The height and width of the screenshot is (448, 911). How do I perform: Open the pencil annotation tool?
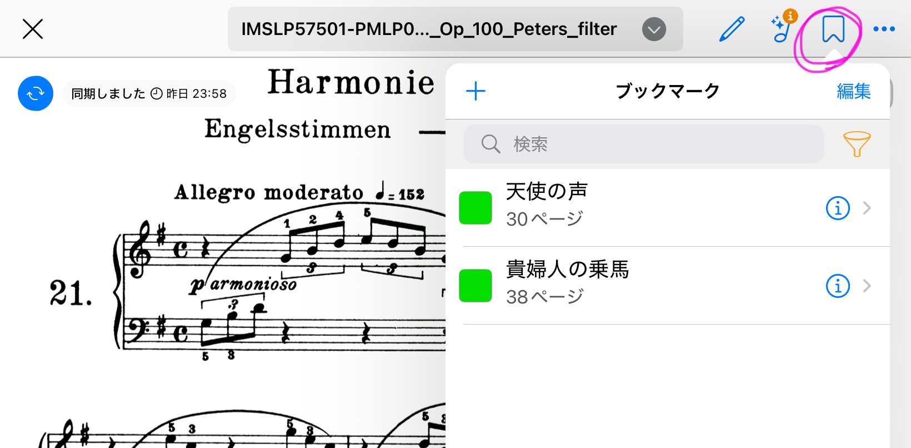732,29
